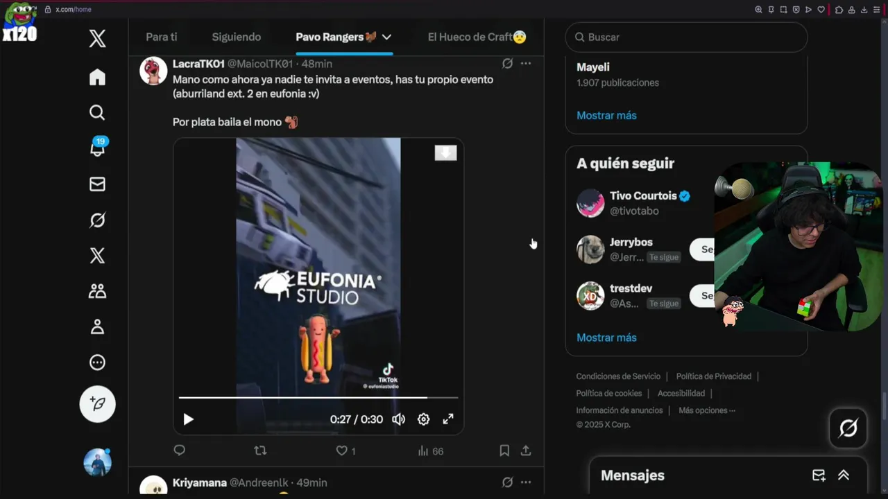Mute the video with the speaker icon
Screen dimensions: 888x499
pos(398,419)
